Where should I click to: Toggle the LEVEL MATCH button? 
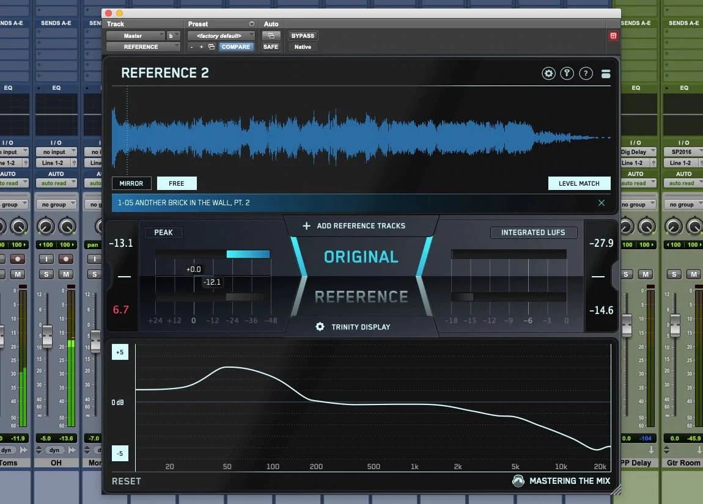click(x=578, y=183)
